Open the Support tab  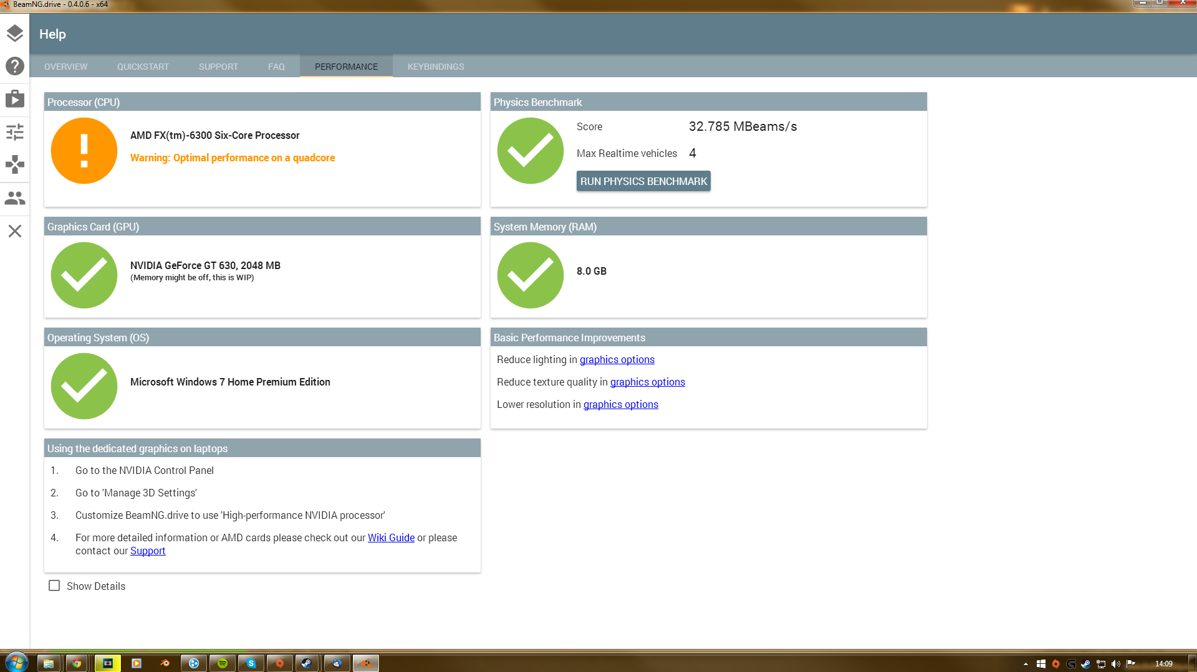coord(218,67)
